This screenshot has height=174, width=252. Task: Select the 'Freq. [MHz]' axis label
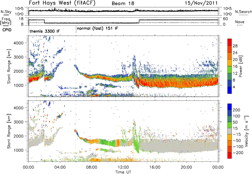pyautogui.click(x=6, y=21)
